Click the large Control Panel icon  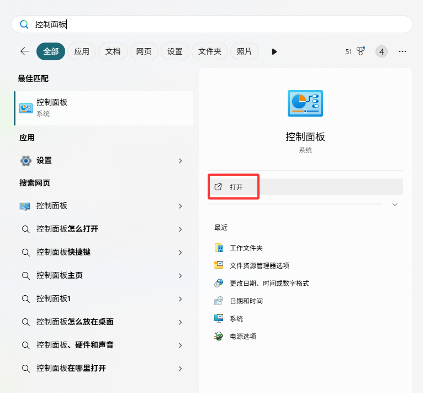[305, 103]
